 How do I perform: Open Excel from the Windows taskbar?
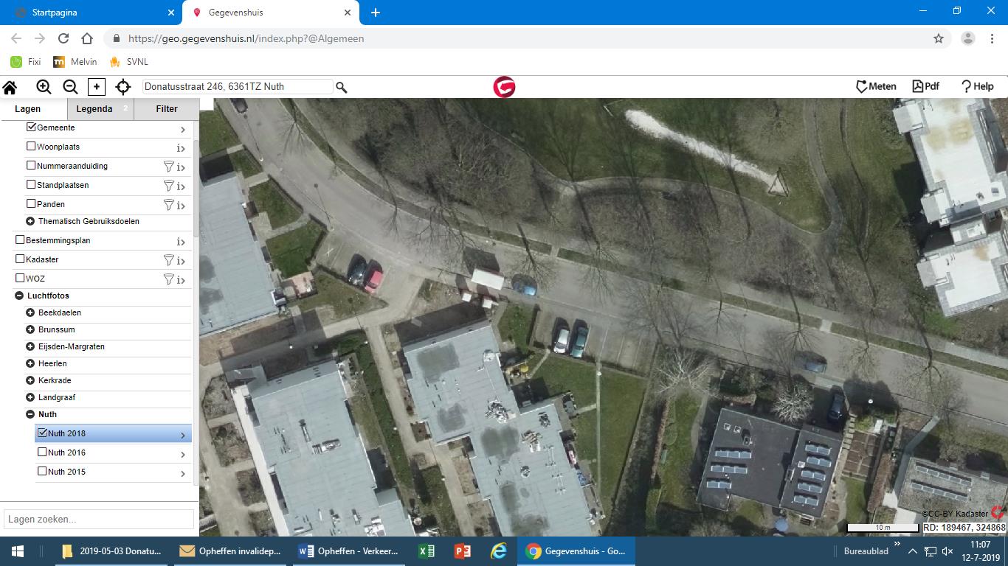click(x=426, y=551)
